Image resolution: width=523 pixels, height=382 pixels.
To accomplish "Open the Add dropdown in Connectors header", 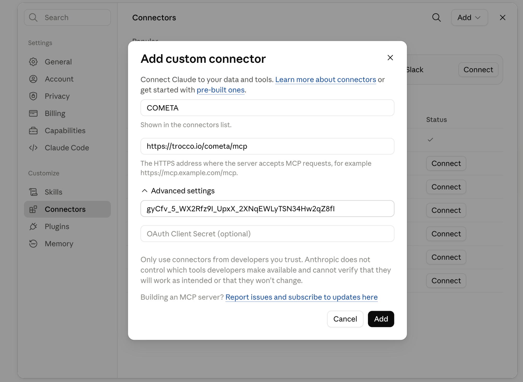I will point(469,18).
